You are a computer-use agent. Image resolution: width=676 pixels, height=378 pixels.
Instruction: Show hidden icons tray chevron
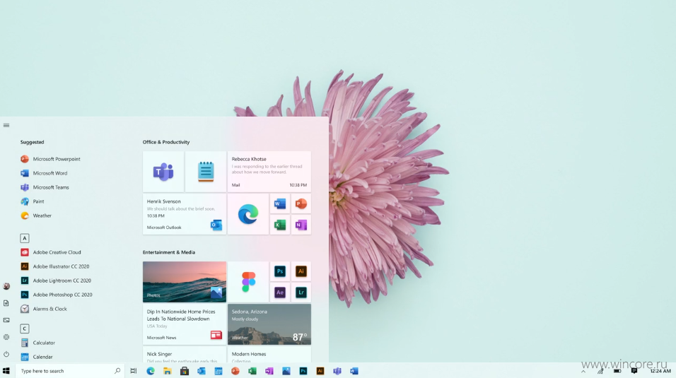tap(583, 371)
